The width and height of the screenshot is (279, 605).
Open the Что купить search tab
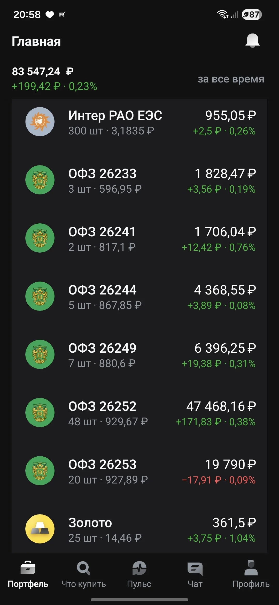[83, 574]
